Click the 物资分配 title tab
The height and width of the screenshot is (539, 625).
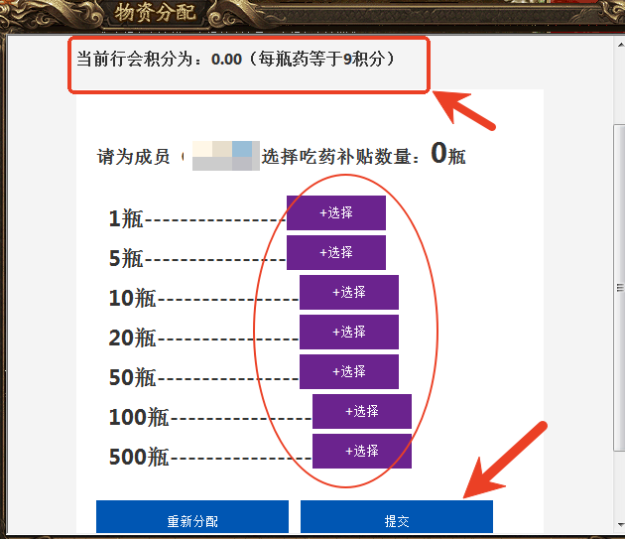click(x=154, y=13)
